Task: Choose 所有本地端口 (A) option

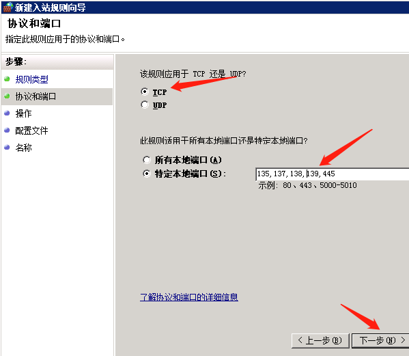Action: [147, 160]
